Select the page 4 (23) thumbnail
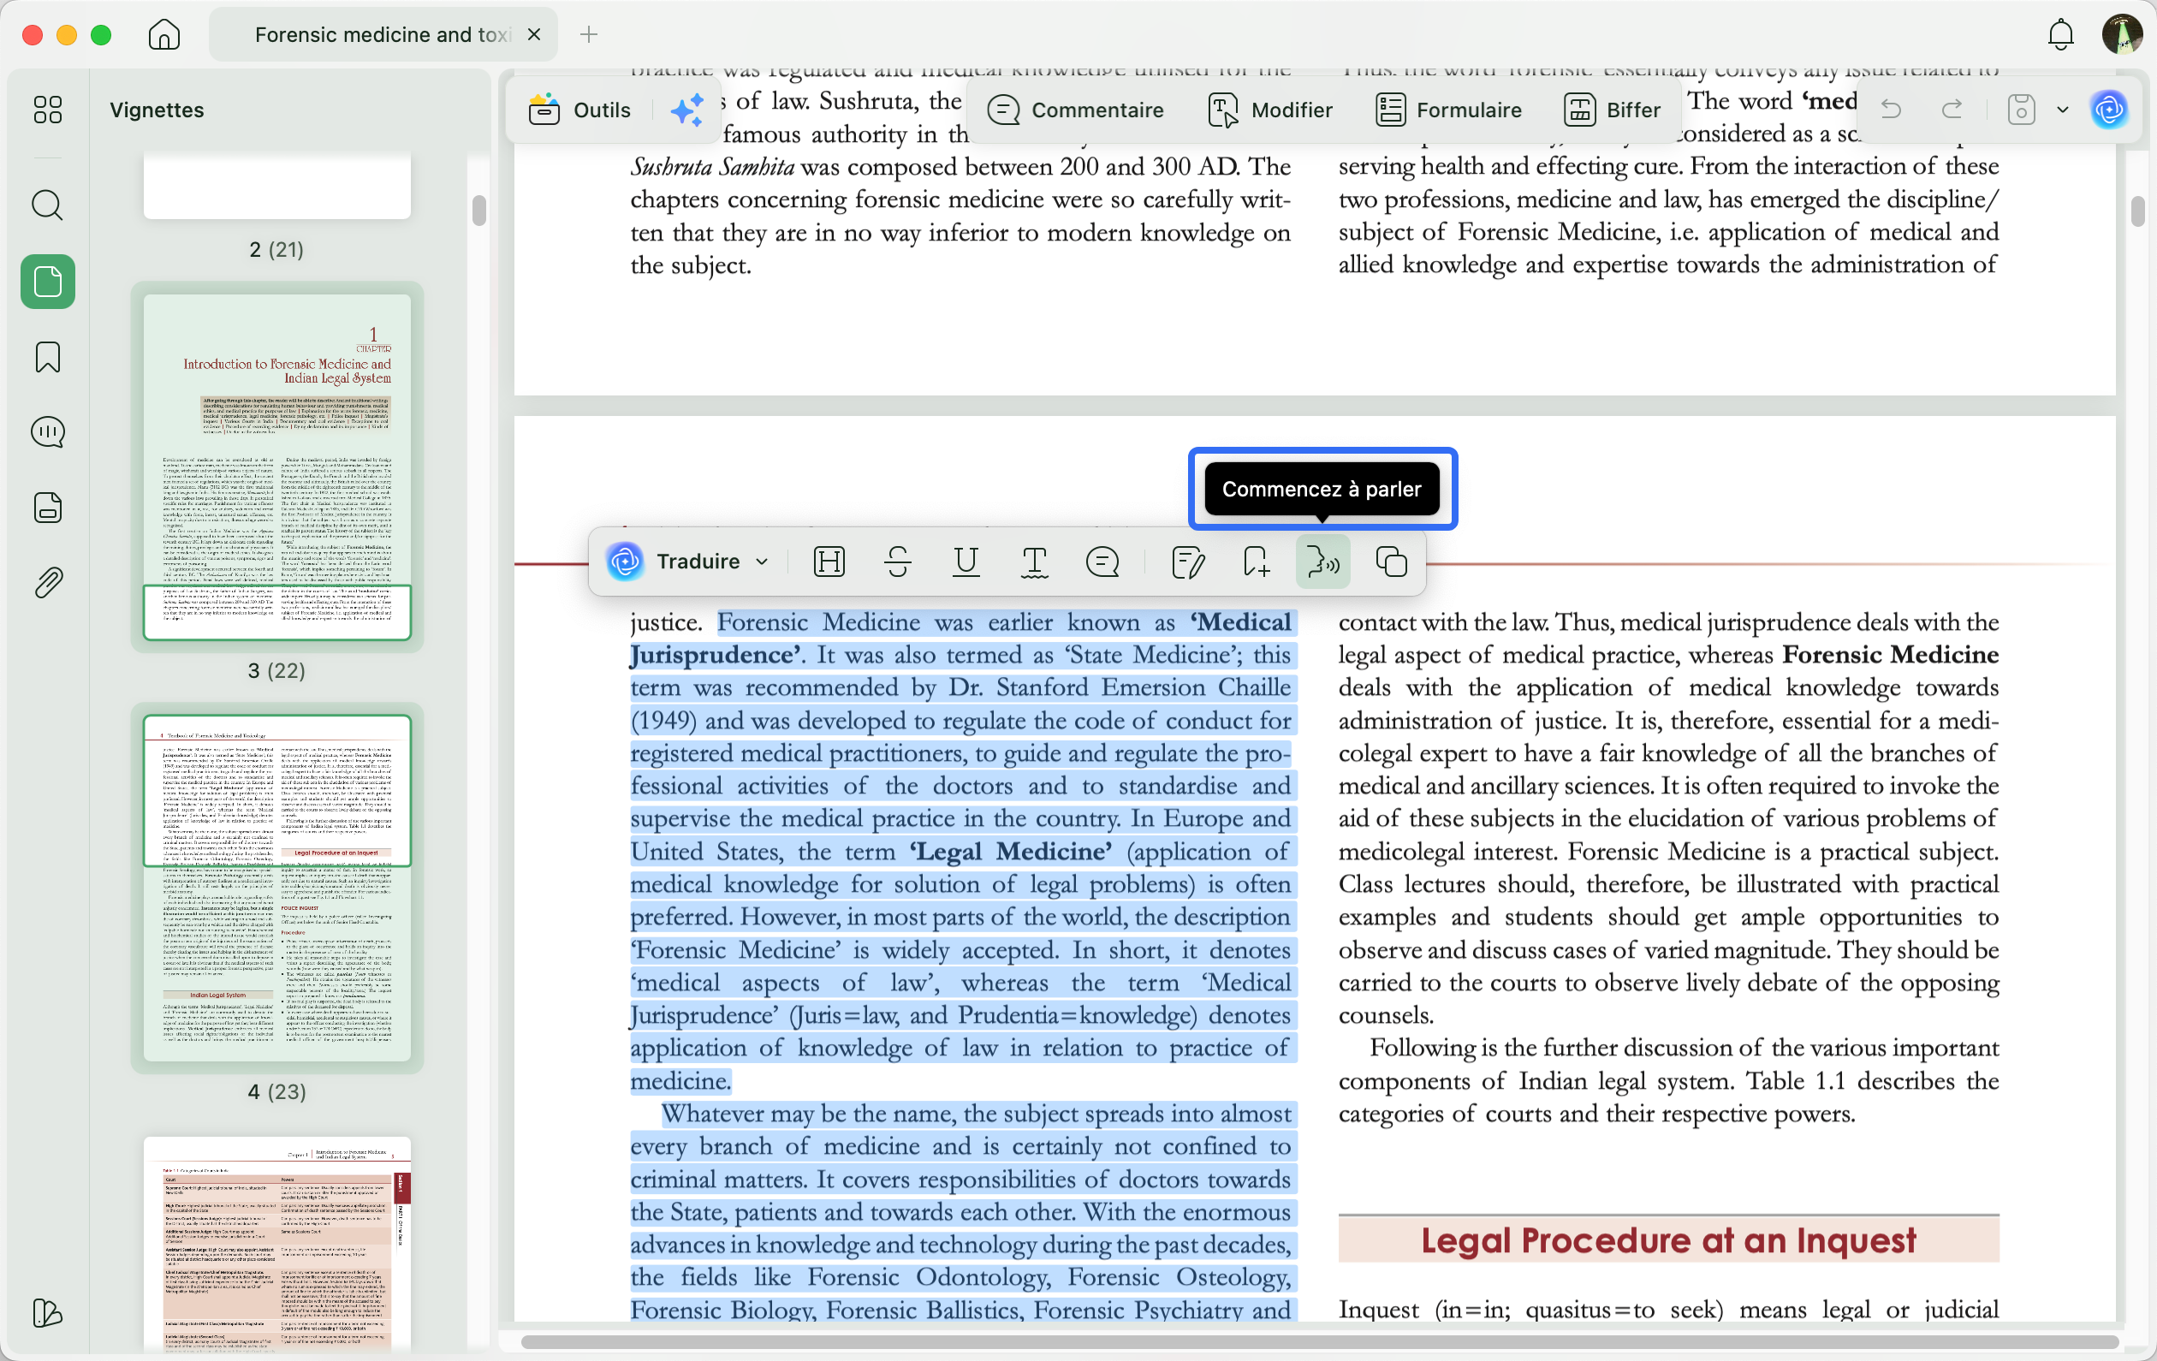Viewport: 2157px width, 1361px height. (276, 888)
